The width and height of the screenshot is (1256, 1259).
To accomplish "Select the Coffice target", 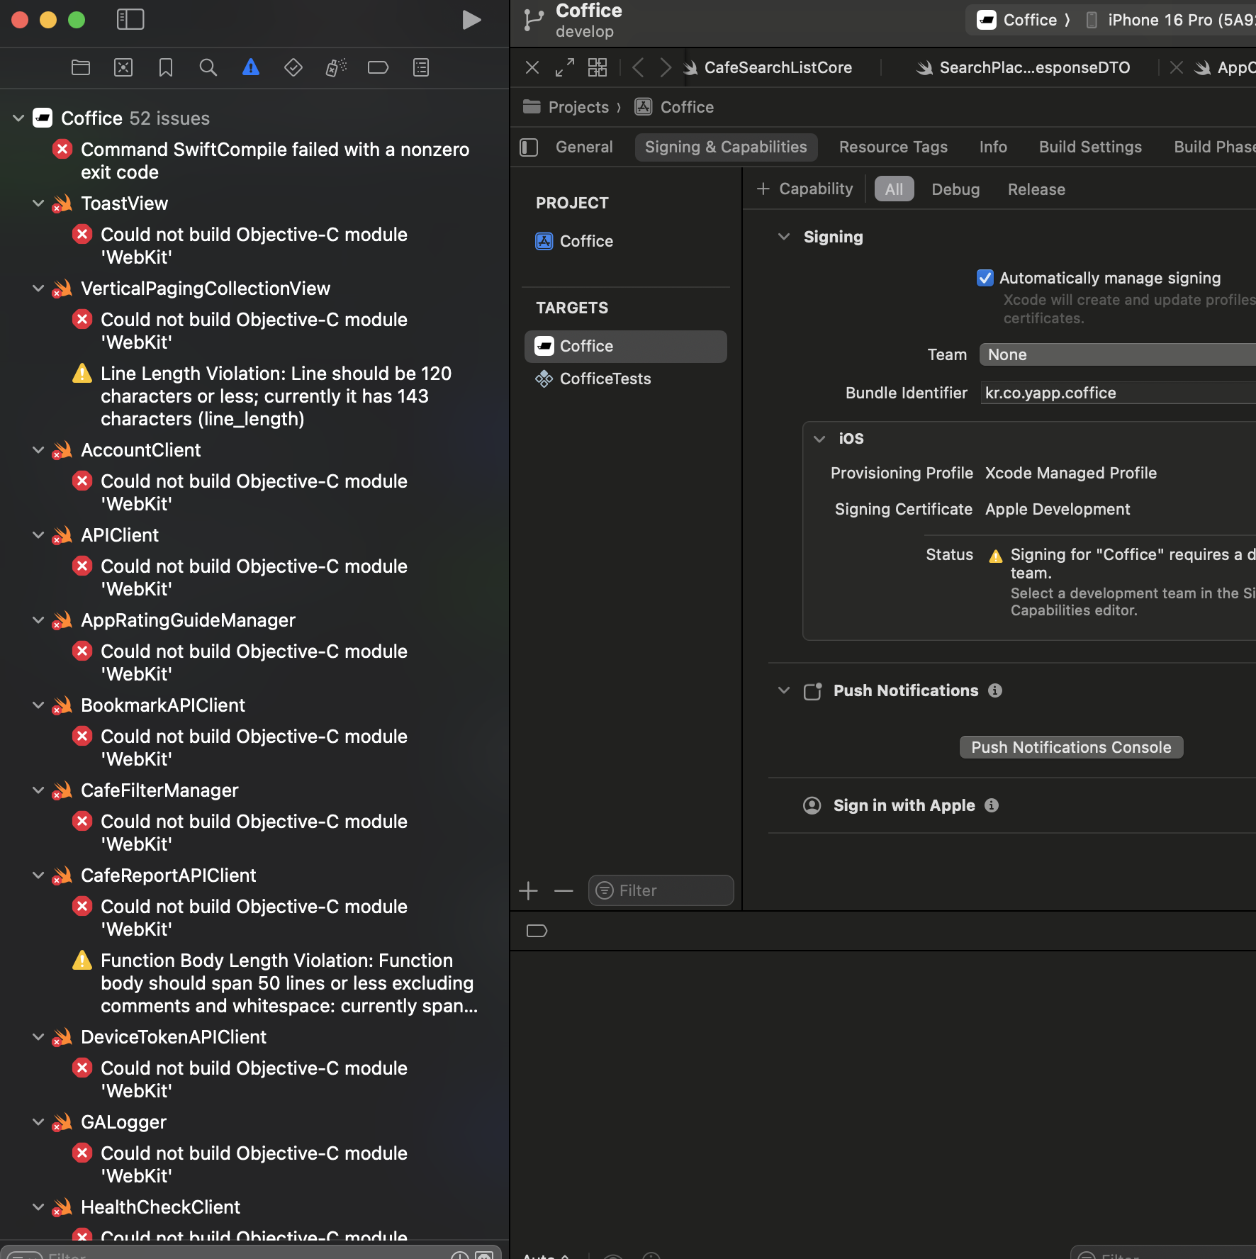I will pos(626,346).
